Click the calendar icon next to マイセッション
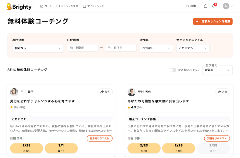This screenshot has width=240, height=158. point(85,5)
